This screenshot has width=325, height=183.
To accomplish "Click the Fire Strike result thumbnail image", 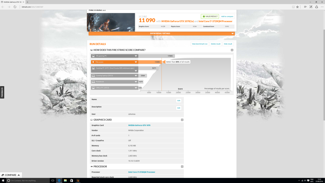I will pos(111,22).
